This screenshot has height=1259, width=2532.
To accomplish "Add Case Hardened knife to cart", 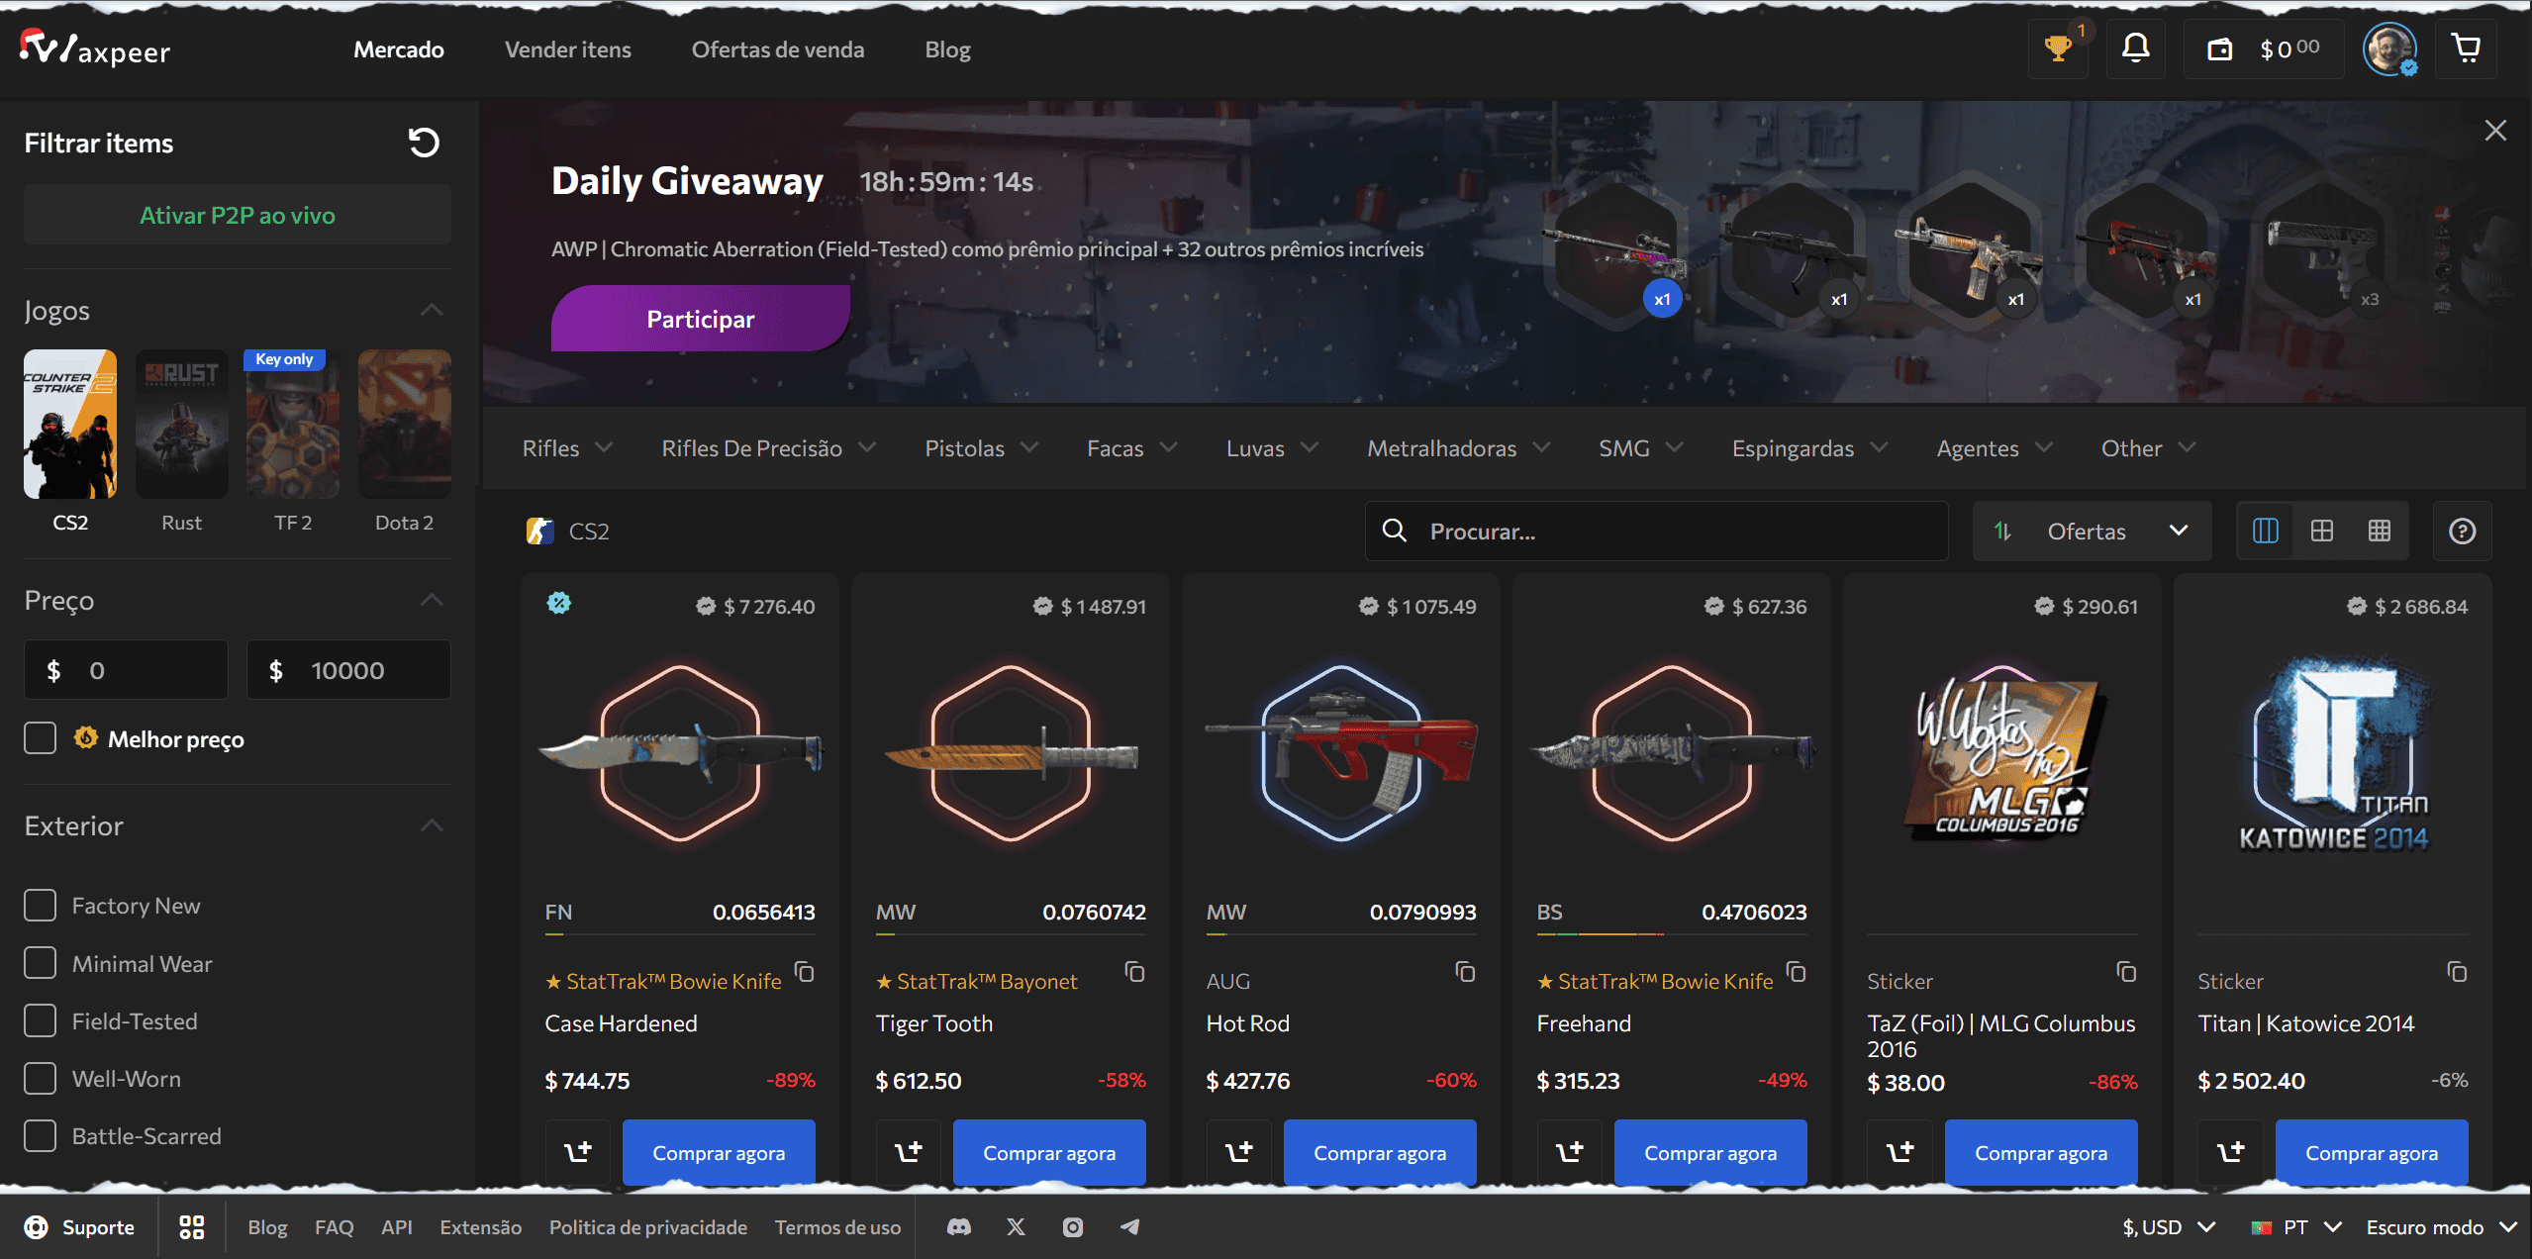I will pyautogui.click(x=578, y=1152).
